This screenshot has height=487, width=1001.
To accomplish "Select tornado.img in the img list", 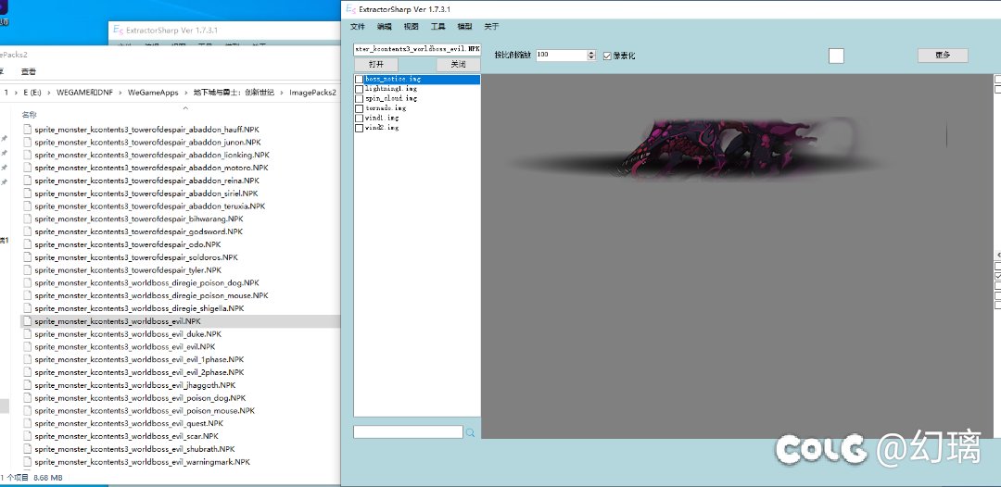I will point(386,108).
